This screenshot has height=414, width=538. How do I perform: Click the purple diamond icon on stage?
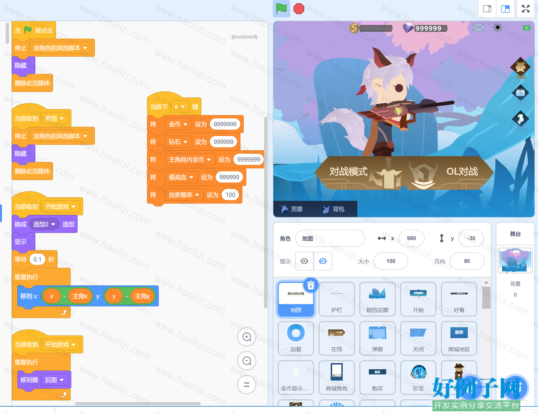coord(408,28)
